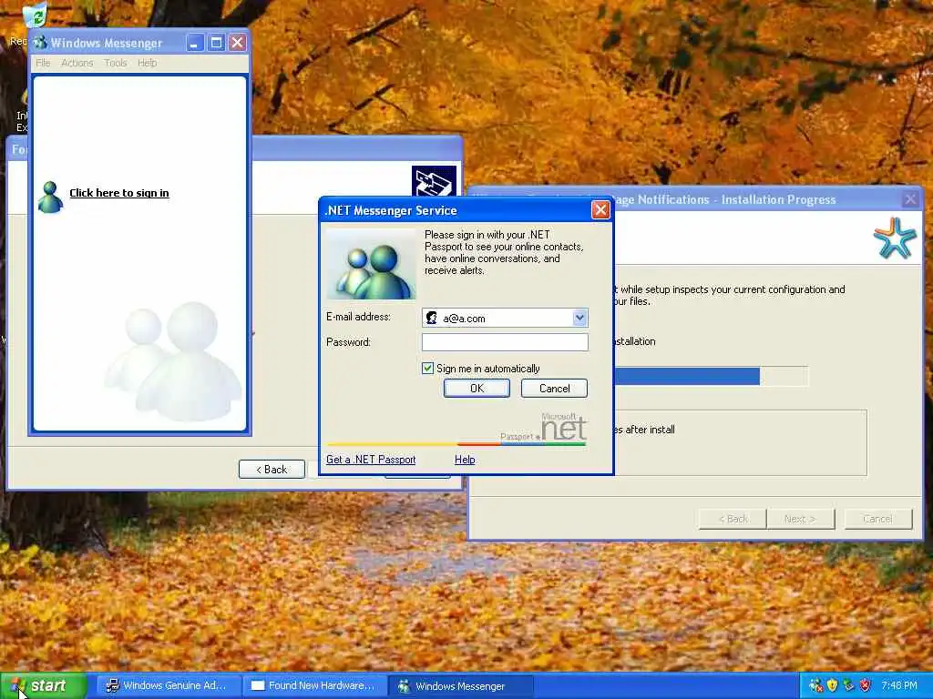Minimize the Windows Messenger window
This screenshot has height=699, width=933.
click(195, 43)
